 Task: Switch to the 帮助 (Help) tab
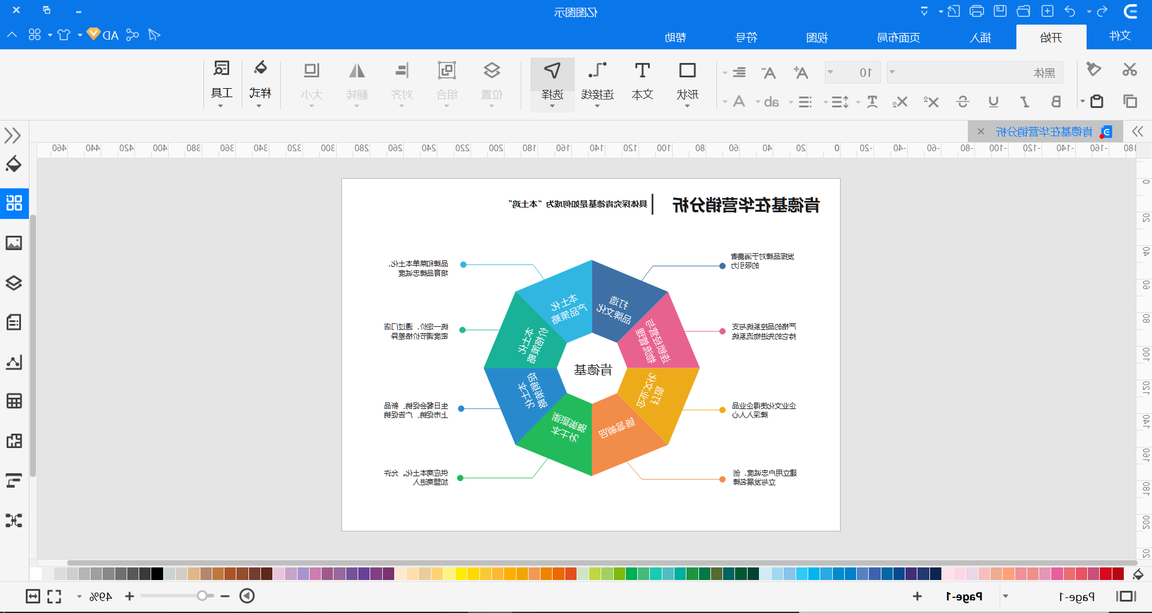675,37
